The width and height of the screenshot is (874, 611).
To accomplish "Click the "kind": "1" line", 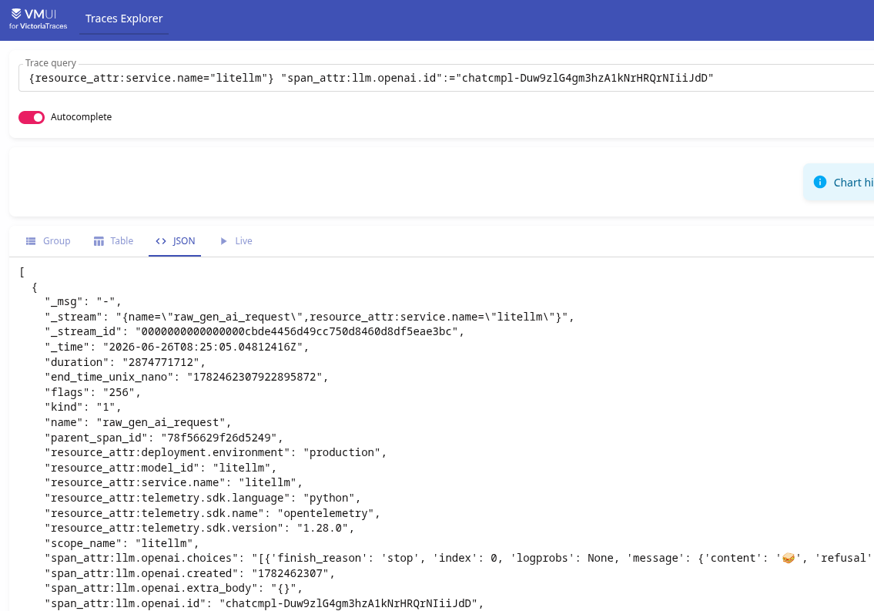I will click(83, 408).
